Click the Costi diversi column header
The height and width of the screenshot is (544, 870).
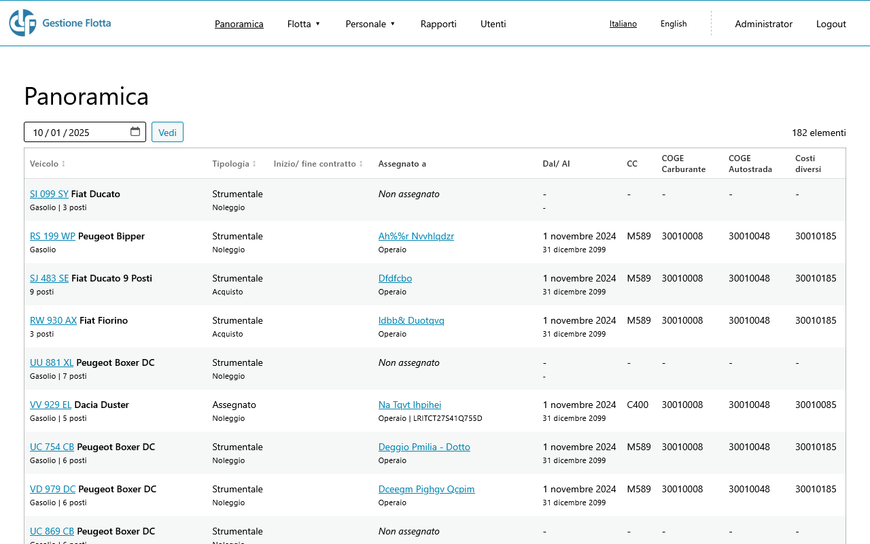coord(808,164)
